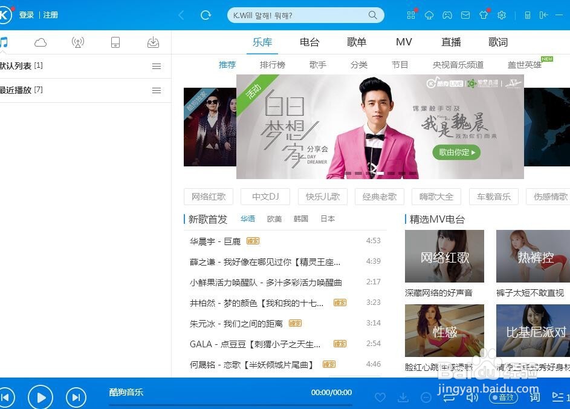The width and height of the screenshot is (570, 409).
Task: Open the 分类 sub-tab
Action: click(x=359, y=65)
